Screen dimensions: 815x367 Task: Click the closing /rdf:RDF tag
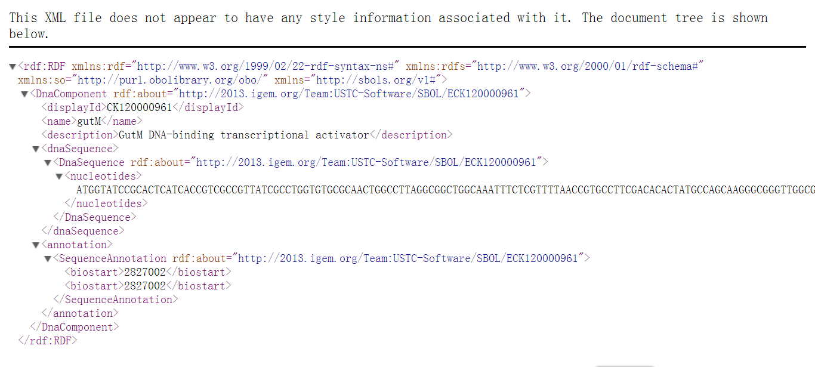point(48,341)
